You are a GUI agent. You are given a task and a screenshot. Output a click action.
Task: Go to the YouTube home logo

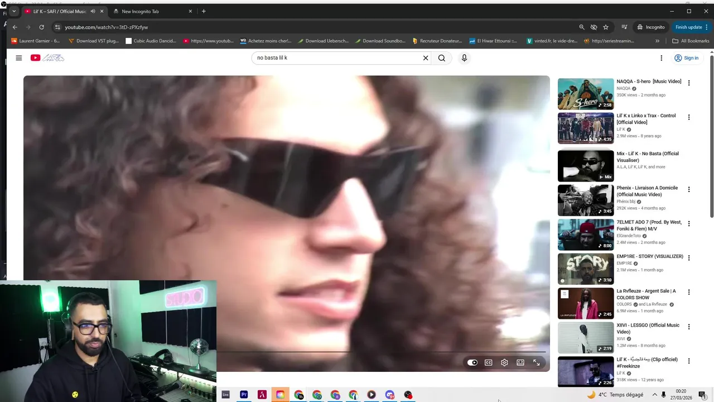(47, 58)
